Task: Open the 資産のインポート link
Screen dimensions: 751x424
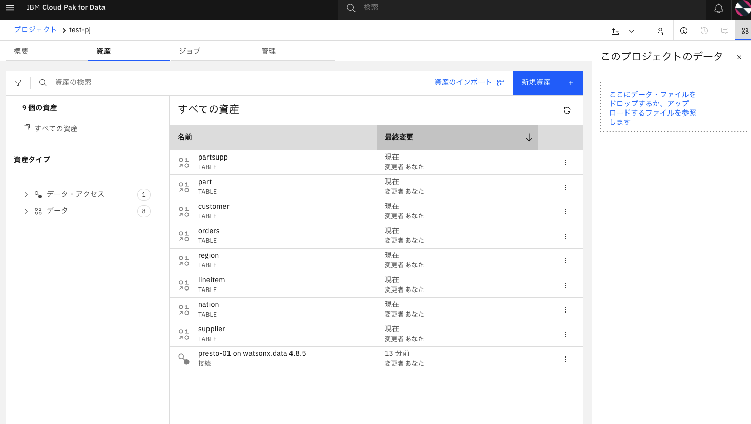Action: (462, 82)
